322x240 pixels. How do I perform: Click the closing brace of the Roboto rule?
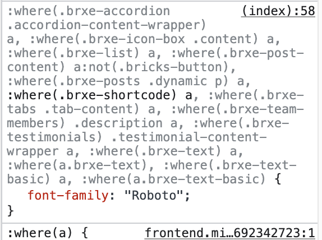[x=11, y=211]
